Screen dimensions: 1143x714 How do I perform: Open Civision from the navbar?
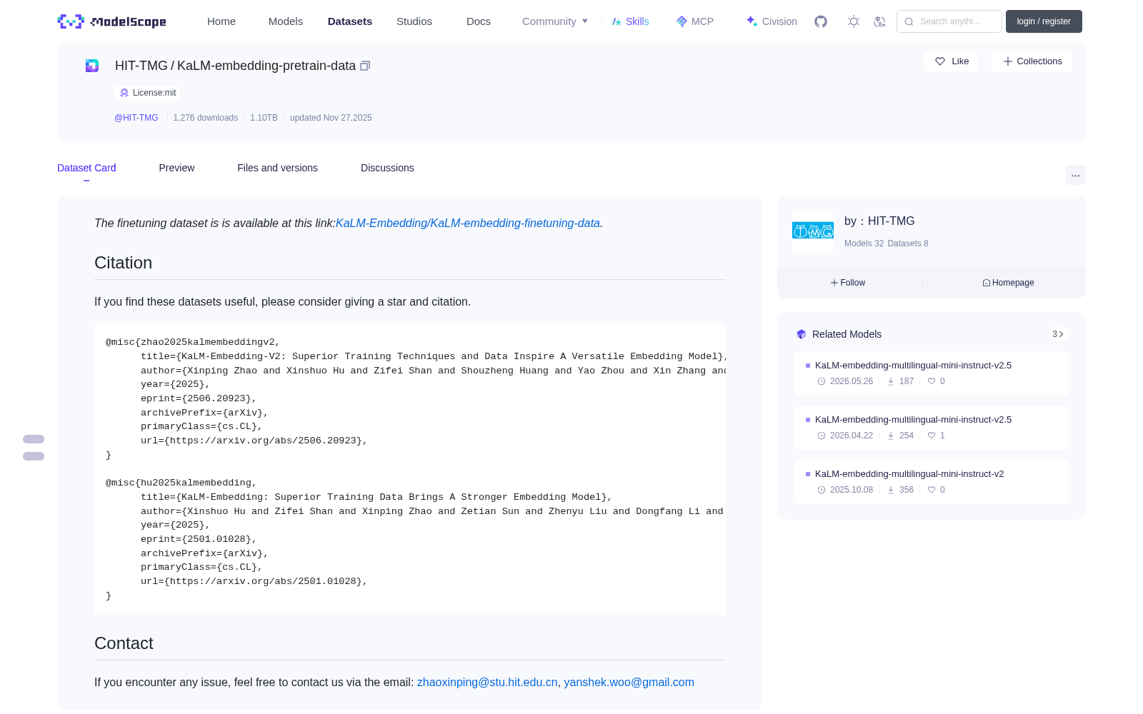coord(772,21)
